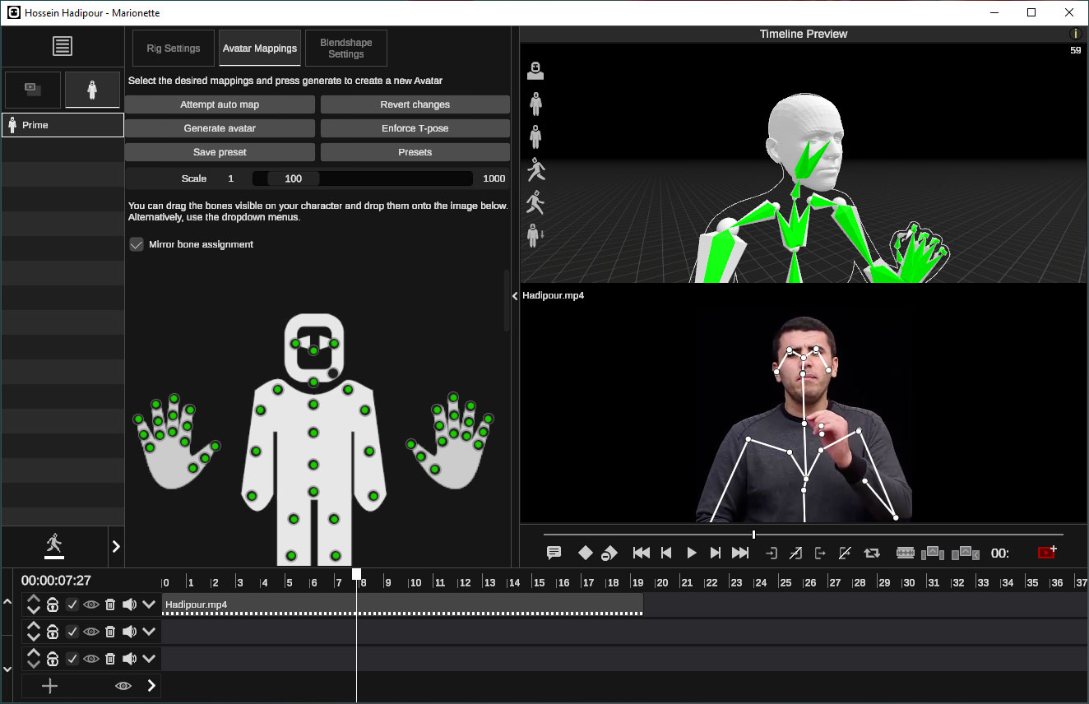1089x704 pixels.
Task: Collapse the left panel with divider arrow
Action: (515, 295)
